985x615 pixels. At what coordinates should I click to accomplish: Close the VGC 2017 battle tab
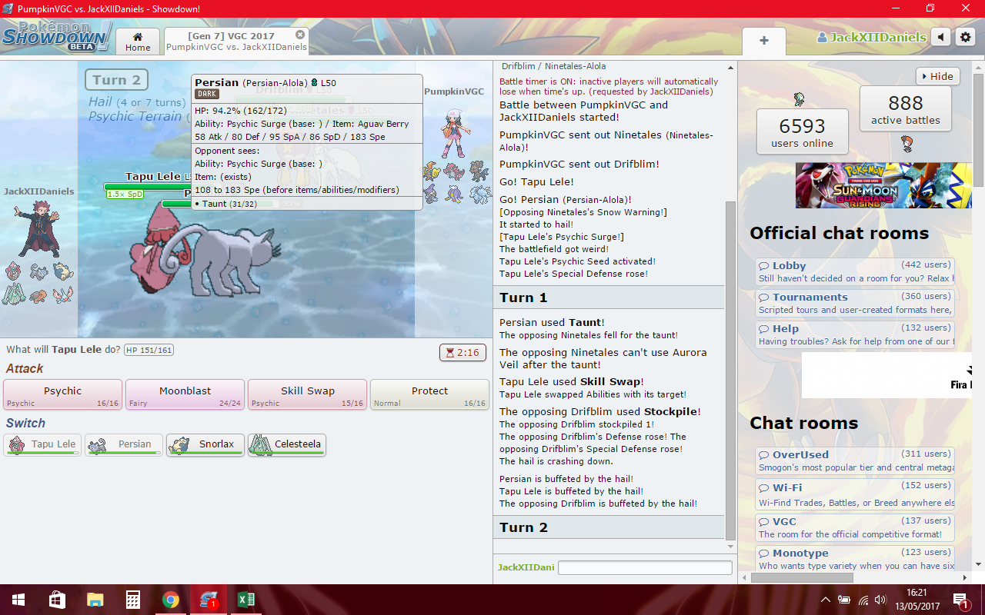[x=300, y=35]
